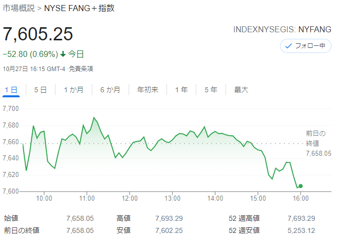Switch to the 1か月 range tab
338x240 pixels.
pos(74,90)
